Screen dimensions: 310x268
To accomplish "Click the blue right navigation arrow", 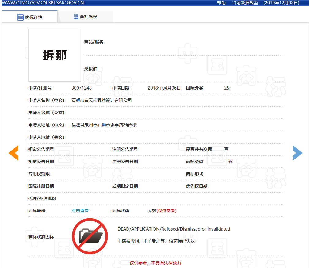I will pyautogui.click(x=297, y=153).
